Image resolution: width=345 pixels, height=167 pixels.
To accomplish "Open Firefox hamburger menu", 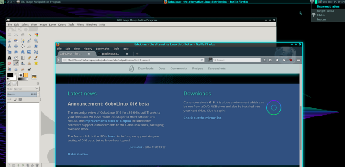I will pyautogui.click(x=299, y=60).
